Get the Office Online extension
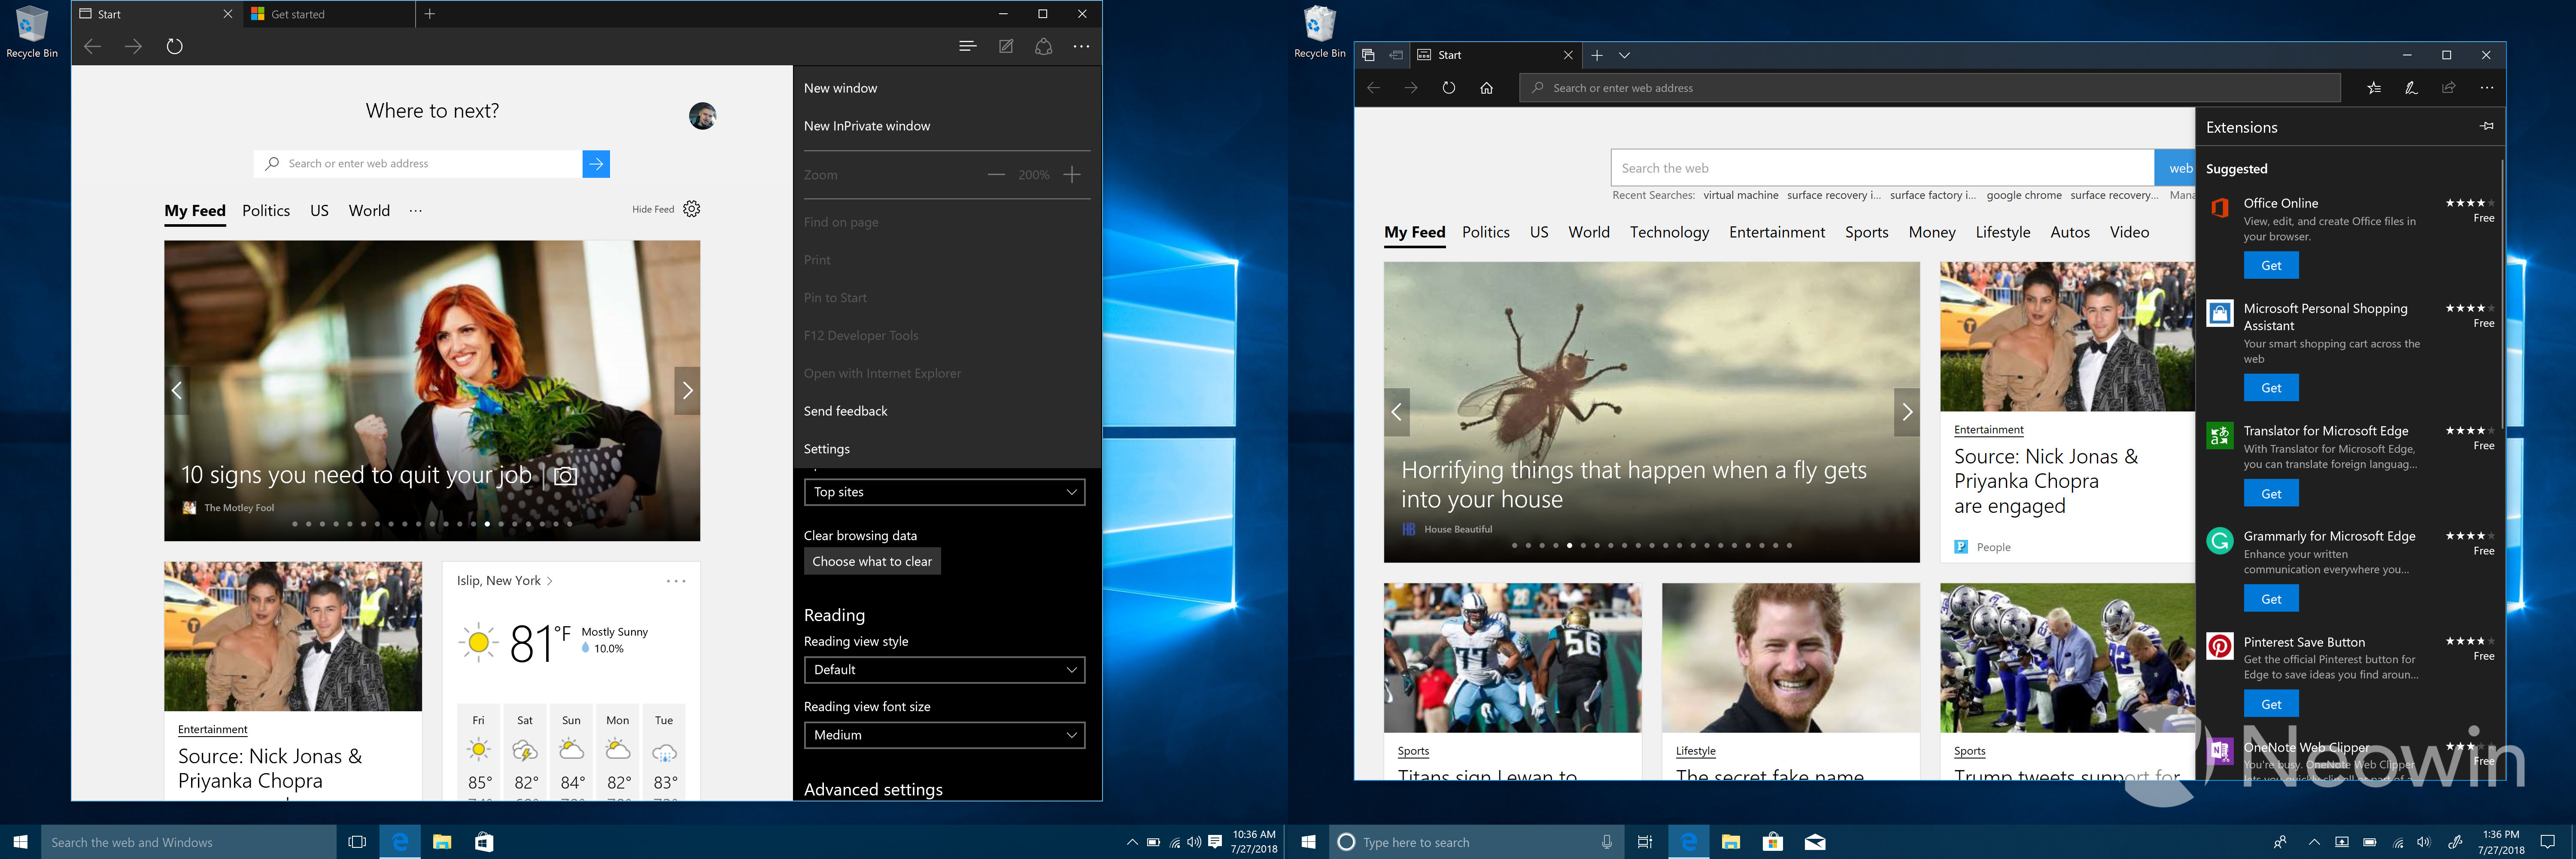 pos(2271,266)
